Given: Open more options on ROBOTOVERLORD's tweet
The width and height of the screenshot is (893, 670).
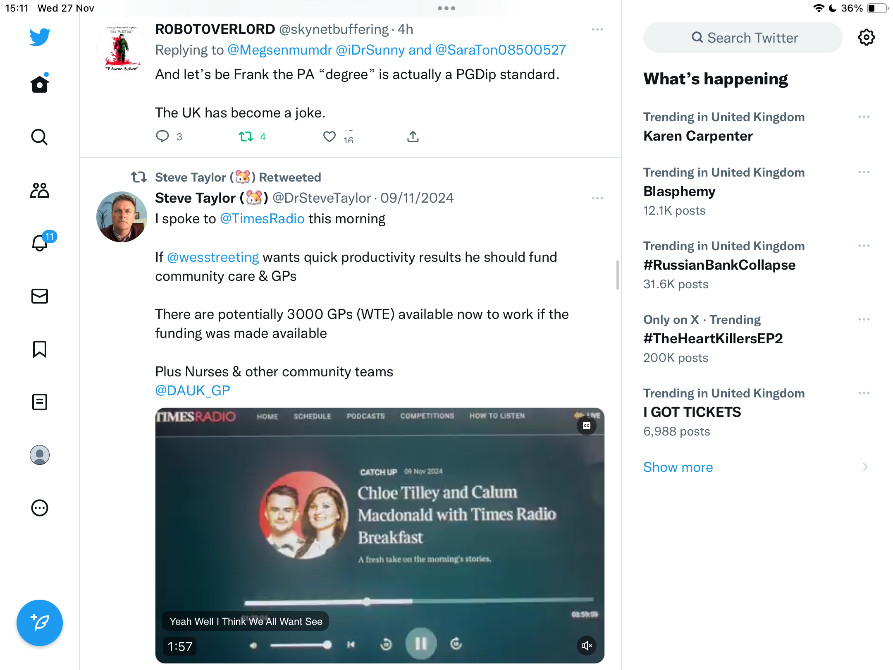Looking at the screenshot, I should click(x=597, y=29).
